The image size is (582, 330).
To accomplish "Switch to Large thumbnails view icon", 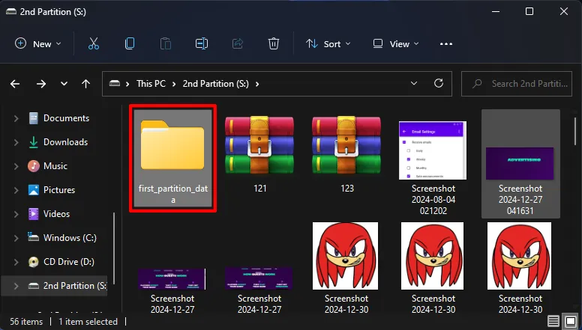I will (570, 321).
